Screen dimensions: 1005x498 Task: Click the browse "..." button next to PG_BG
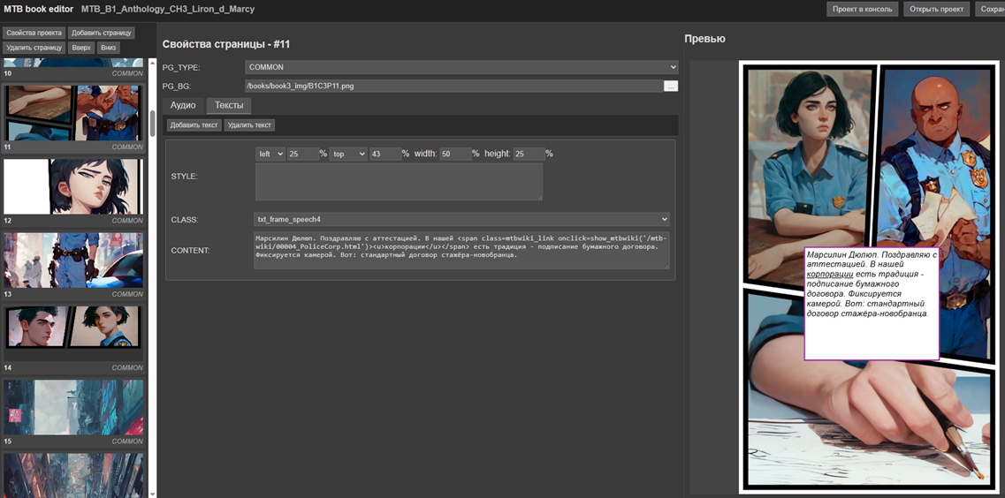coord(671,86)
